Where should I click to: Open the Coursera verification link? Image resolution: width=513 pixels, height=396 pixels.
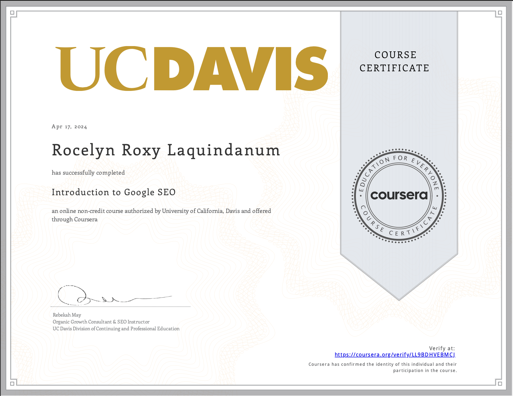coord(395,355)
